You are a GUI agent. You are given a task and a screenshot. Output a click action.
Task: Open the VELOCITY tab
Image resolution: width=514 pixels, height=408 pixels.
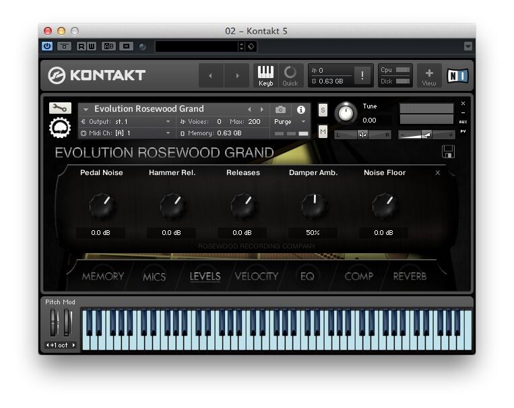257,277
